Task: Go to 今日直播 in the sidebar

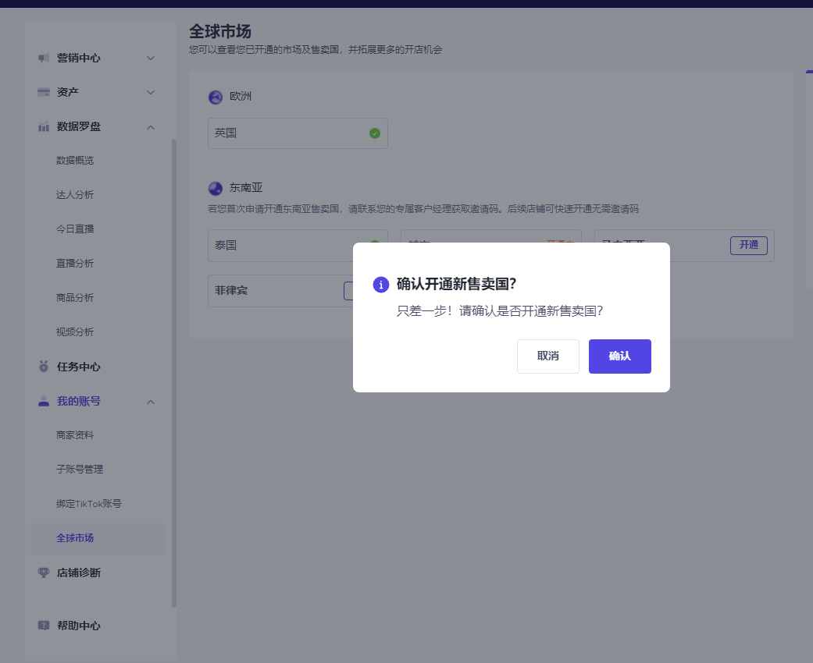Action: (75, 229)
